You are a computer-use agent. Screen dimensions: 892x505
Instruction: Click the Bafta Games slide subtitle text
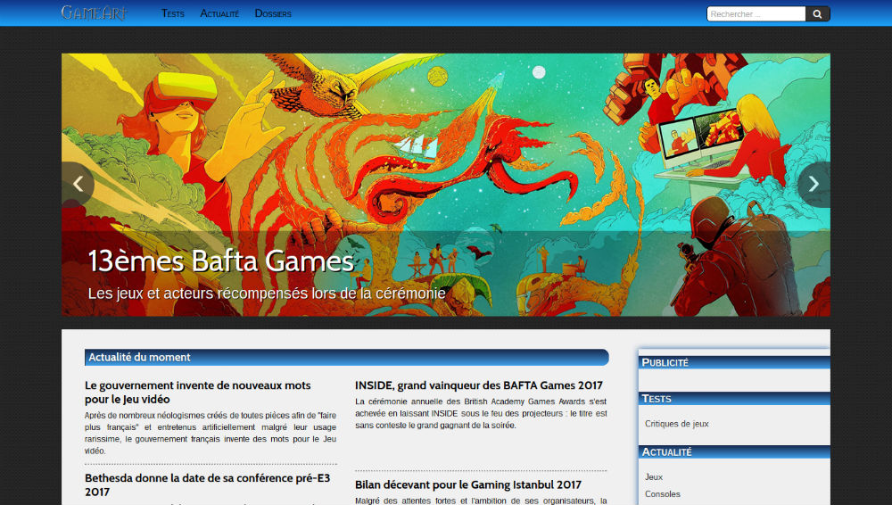coord(267,294)
